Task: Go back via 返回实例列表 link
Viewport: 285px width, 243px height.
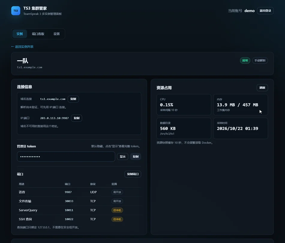Action: point(22,47)
